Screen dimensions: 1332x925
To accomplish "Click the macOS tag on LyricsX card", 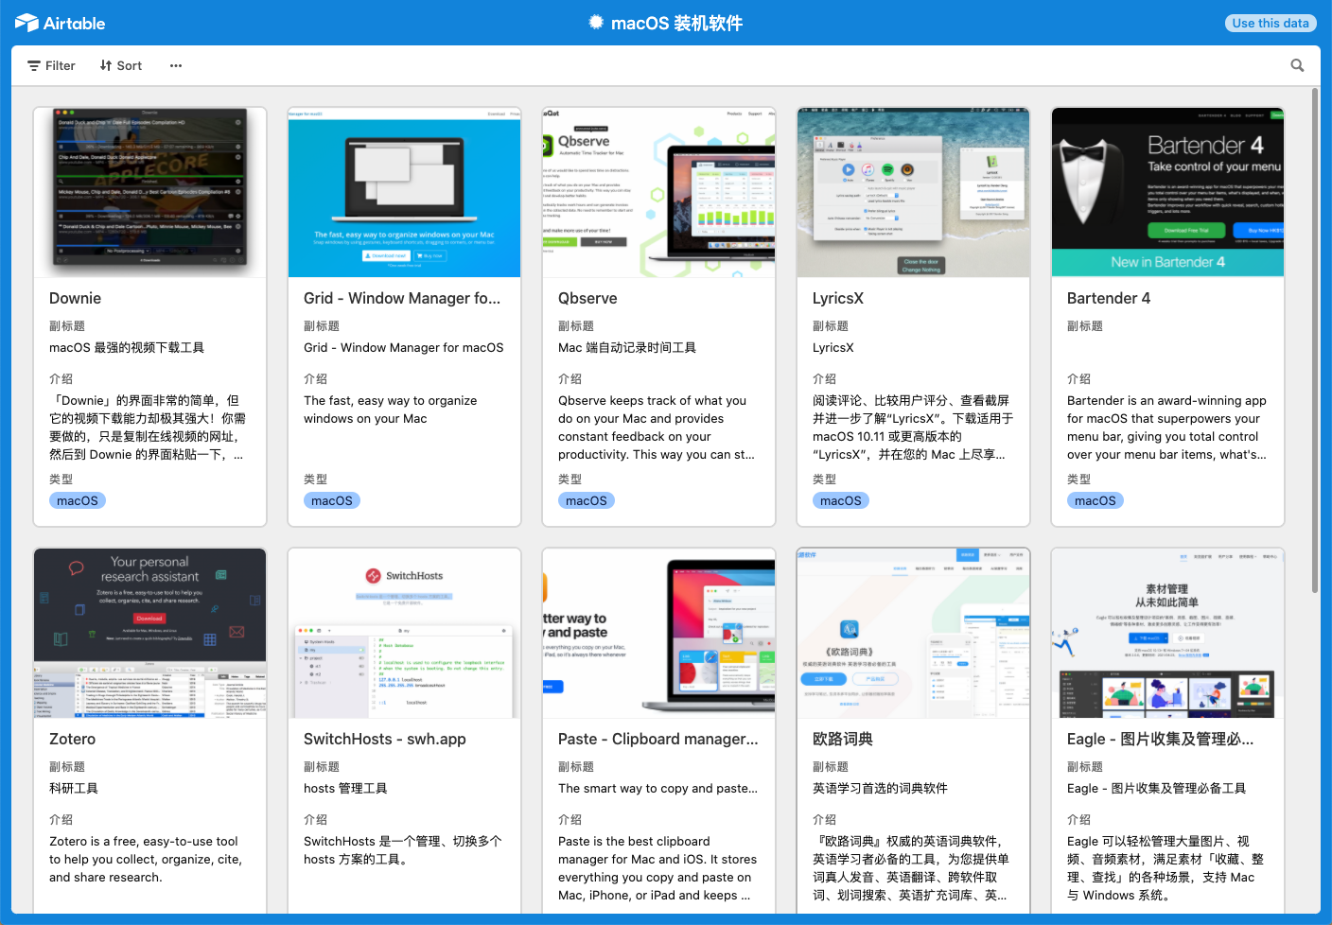I will pyautogui.click(x=841, y=500).
